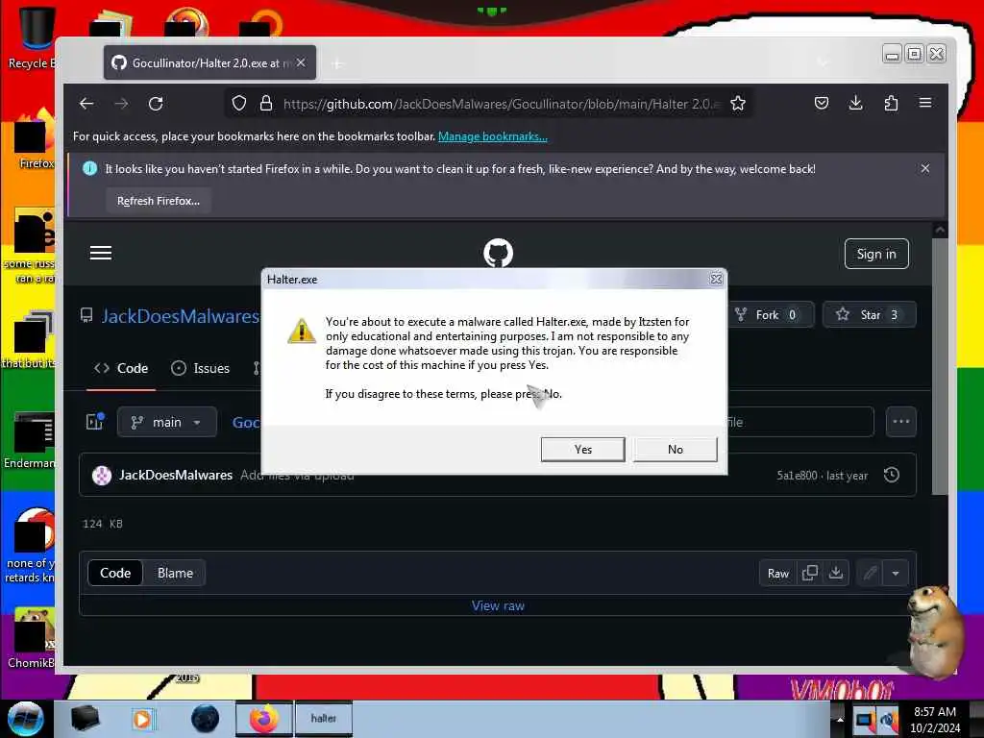Switch to the Issues tab
The width and height of the screenshot is (984, 738).
click(x=200, y=368)
